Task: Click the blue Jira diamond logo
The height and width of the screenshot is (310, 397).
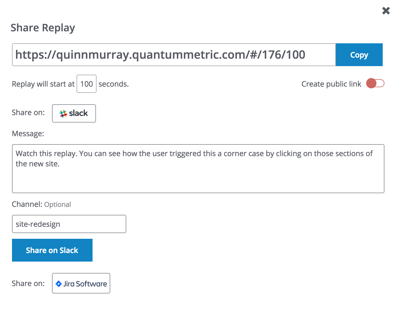Action: 59,284
